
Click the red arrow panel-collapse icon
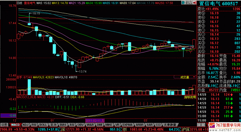[195, 2]
